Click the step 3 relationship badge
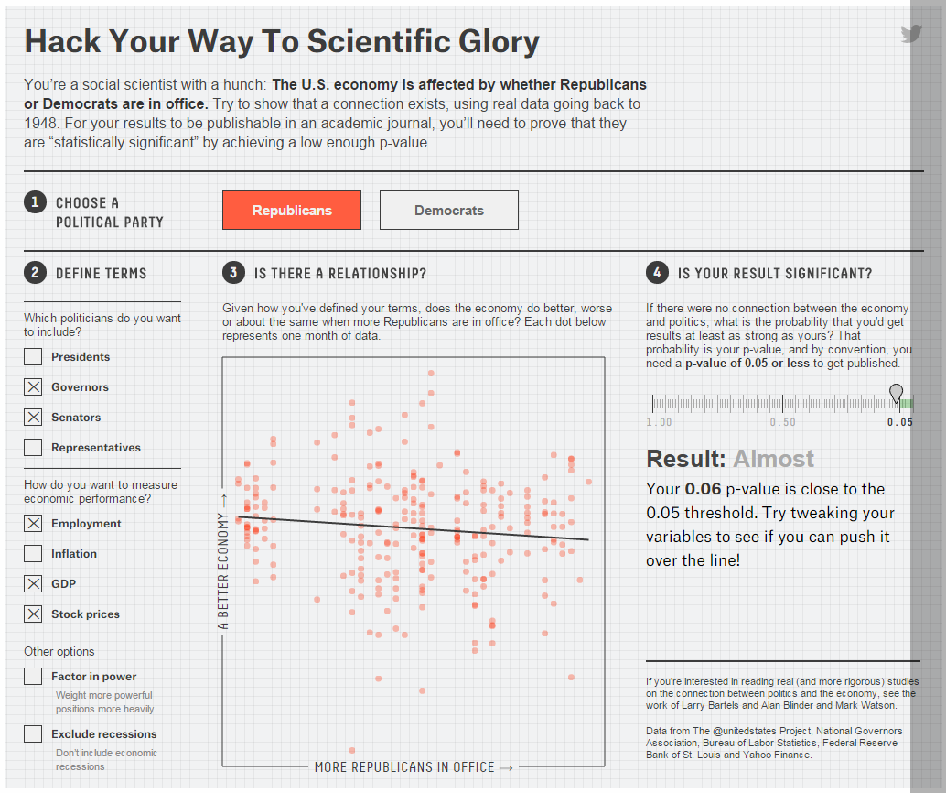This screenshot has width=946, height=793. 233,273
